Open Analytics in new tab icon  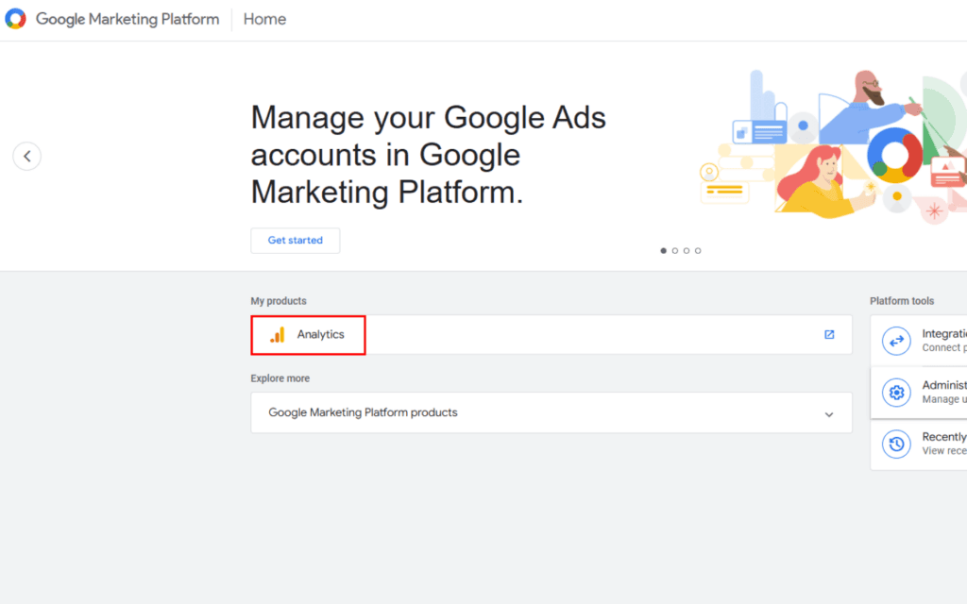(x=829, y=335)
